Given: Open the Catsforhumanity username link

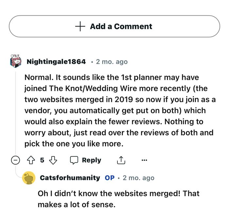Looking at the screenshot, I should click(x=70, y=178).
